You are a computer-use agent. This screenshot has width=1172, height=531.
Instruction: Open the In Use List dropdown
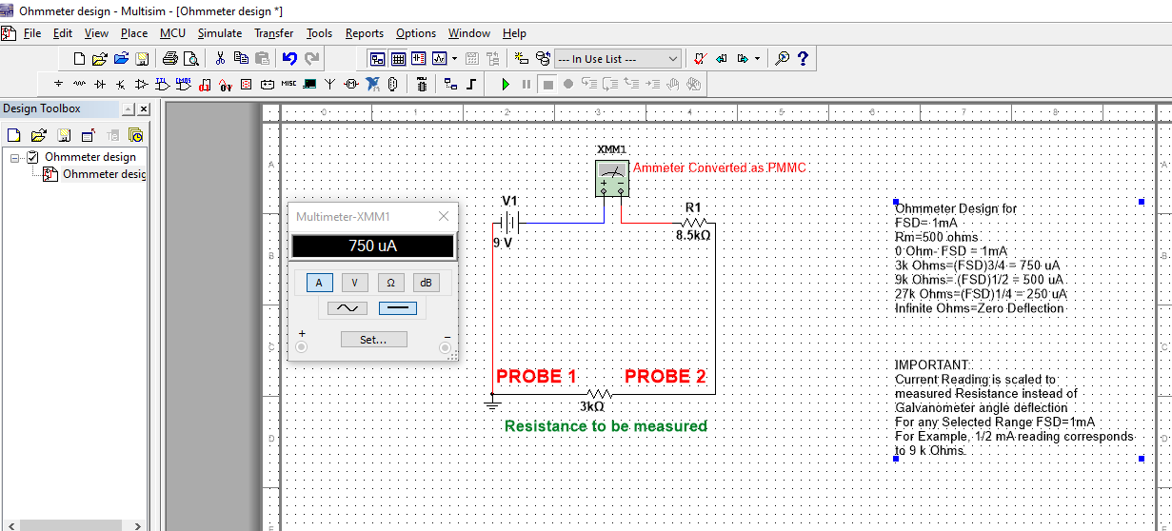(618, 59)
